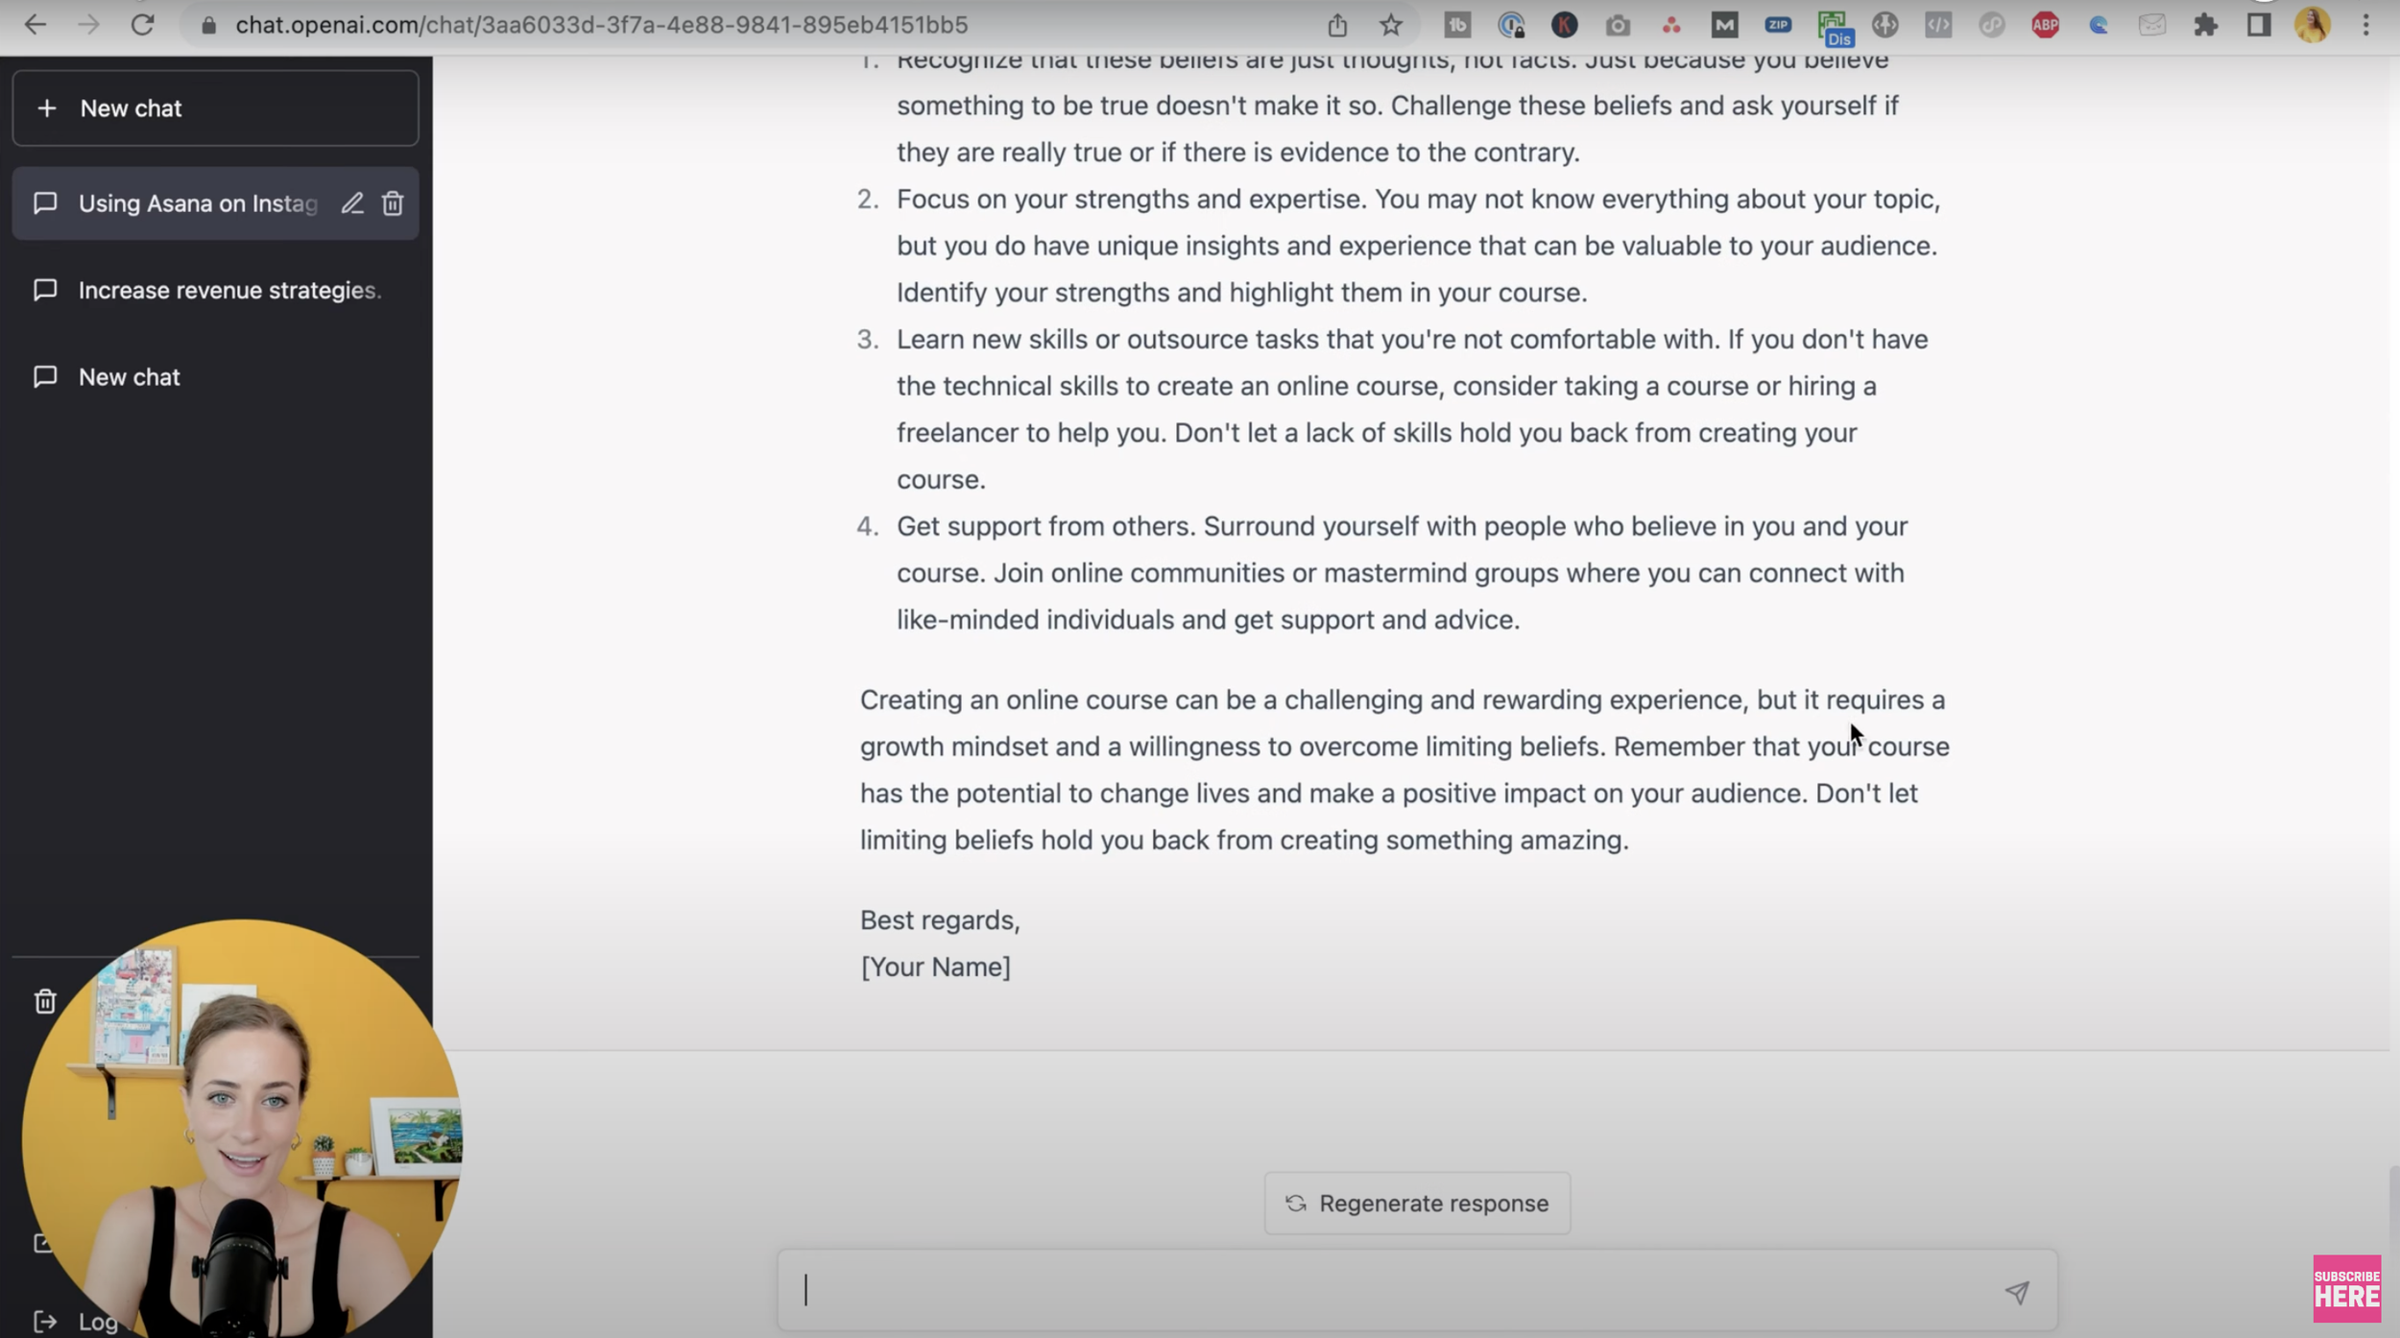Open the blue swirl extension icon
This screenshot has width=2400, height=1338.
tap(2099, 25)
